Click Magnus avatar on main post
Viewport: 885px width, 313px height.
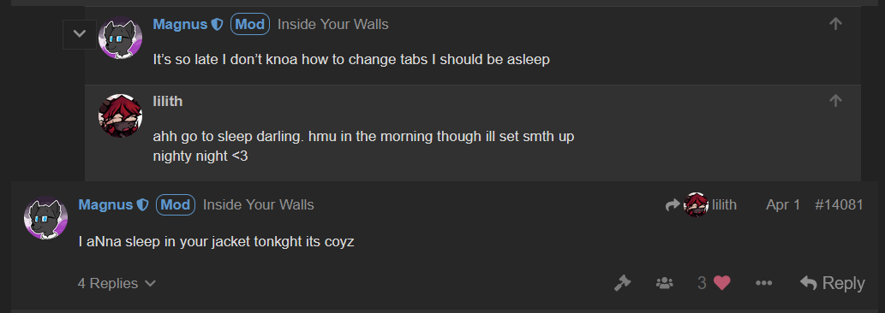click(x=45, y=218)
